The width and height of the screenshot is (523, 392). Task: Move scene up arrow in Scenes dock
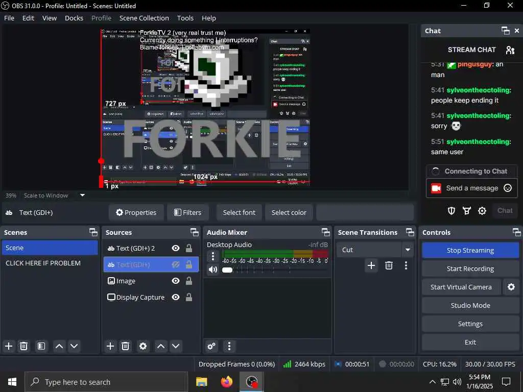(59, 346)
